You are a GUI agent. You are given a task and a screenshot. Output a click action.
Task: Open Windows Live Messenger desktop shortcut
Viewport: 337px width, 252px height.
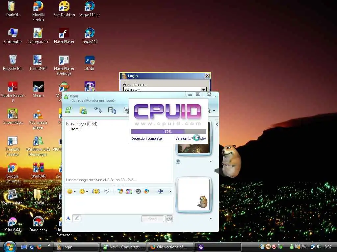[38, 146]
